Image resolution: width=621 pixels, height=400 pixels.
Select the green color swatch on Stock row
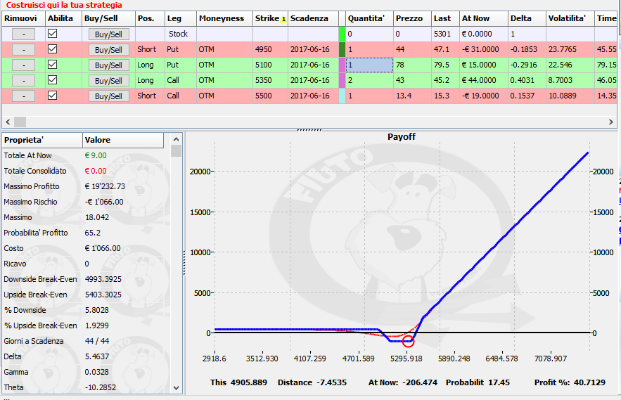coord(342,34)
